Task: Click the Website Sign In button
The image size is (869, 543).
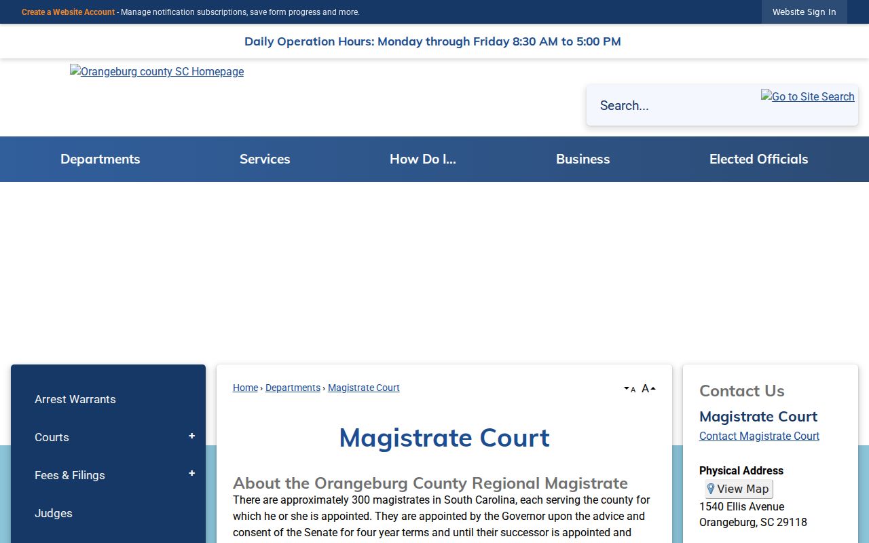Action: coord(805,12)
